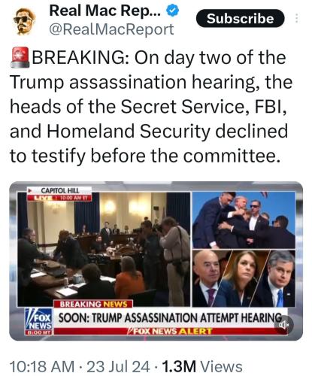Click the post text about declined testimony

point(150,107)
